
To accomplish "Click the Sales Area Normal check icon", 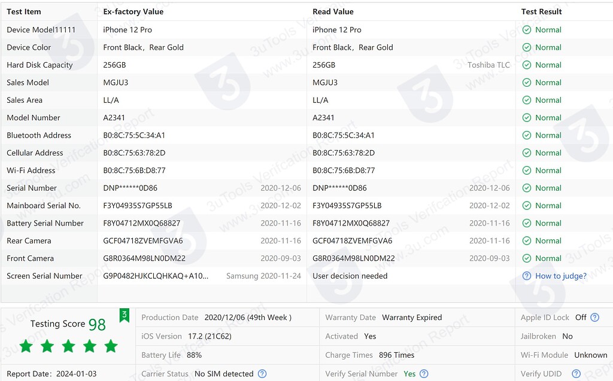I will (x=527, y=100).
